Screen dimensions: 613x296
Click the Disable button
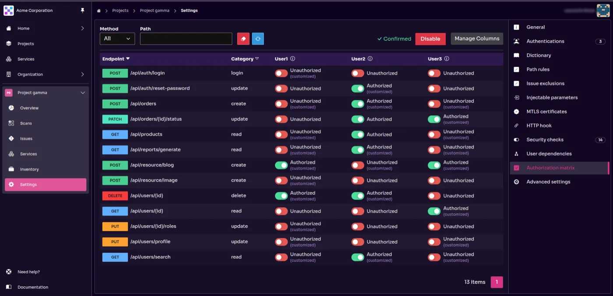[x=430, y=39]
